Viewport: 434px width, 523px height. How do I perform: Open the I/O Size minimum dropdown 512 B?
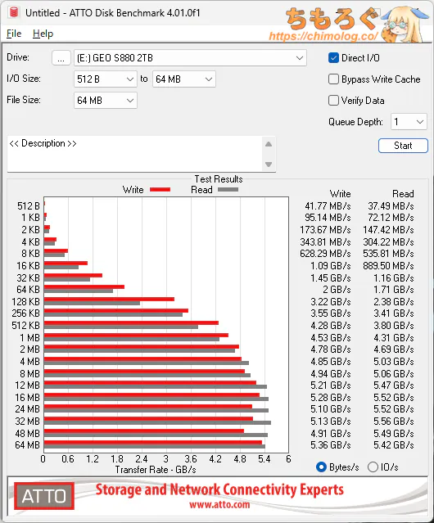[106, 79]
